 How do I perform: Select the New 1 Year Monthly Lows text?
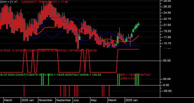pyautogui.click(x=135, y=77)
